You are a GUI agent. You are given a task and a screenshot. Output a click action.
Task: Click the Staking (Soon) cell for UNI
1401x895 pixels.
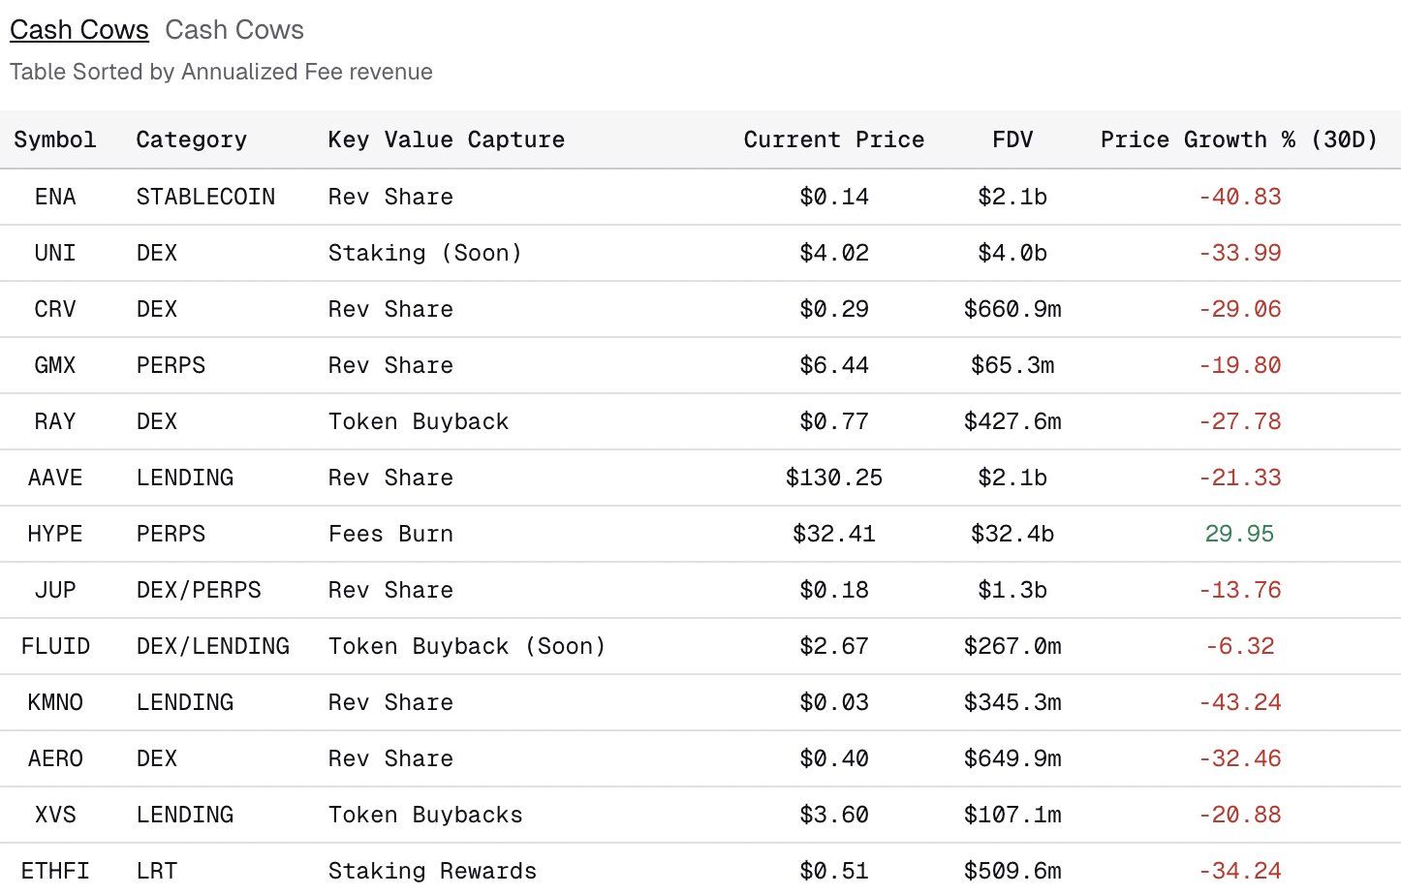click(x=424, y=253)
